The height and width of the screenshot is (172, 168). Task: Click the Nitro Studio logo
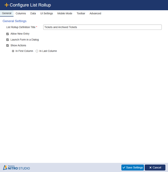tap(16, 168)
